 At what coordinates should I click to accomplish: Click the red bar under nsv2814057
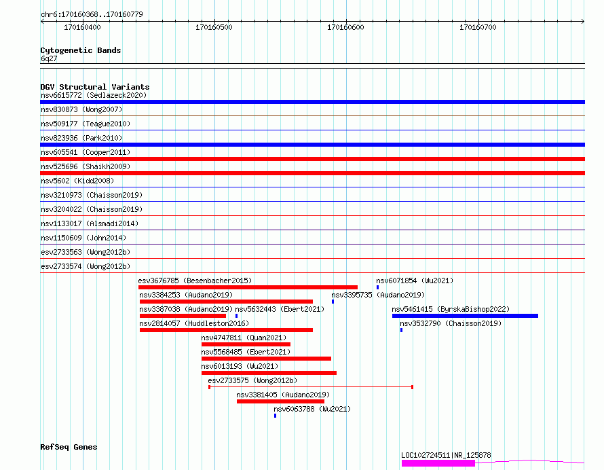click(x=226, y=330)
